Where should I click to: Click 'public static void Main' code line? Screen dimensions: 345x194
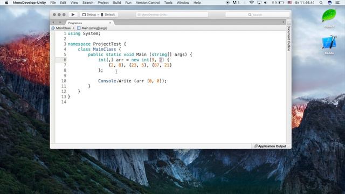[140, 54]
